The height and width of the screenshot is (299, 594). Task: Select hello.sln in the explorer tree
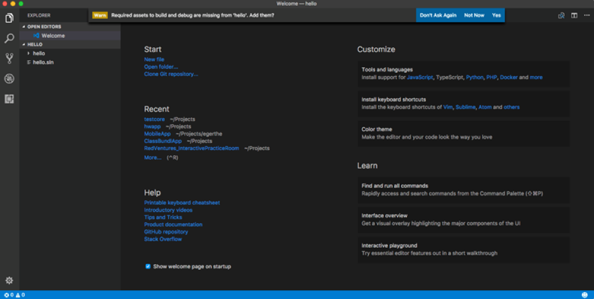(x=70, y=62)
